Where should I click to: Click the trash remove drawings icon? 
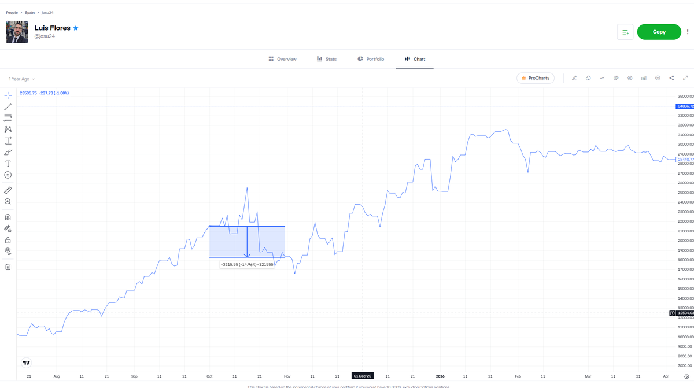click(8, 267)
